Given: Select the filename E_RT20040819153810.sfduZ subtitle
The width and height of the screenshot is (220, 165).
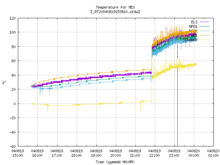Looking at the screenshot, I should tap(115, 12).
